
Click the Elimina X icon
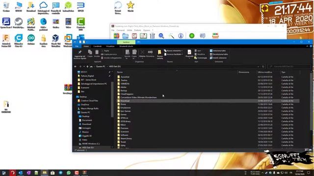(x=142, y=52)
